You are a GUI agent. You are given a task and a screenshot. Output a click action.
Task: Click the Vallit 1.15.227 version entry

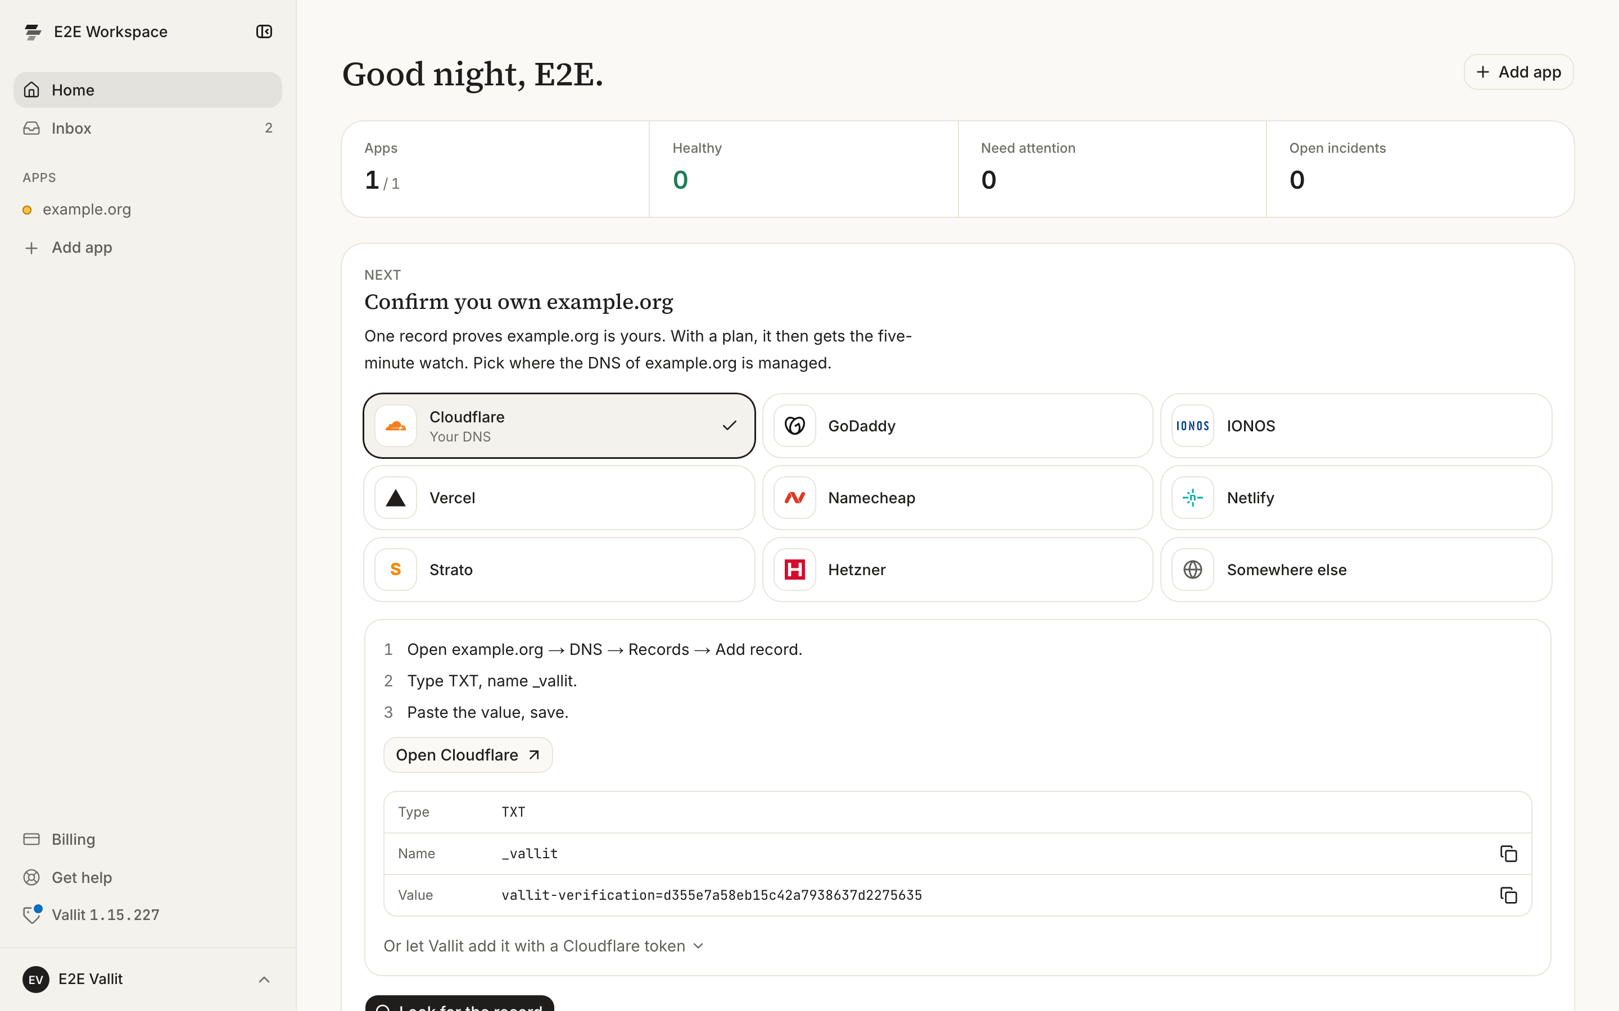148,914
